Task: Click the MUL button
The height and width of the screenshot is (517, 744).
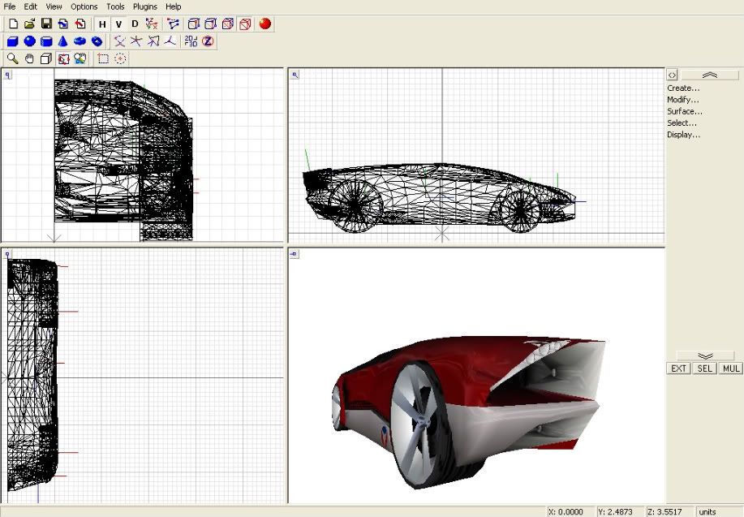Action: [x=731, y=368]
